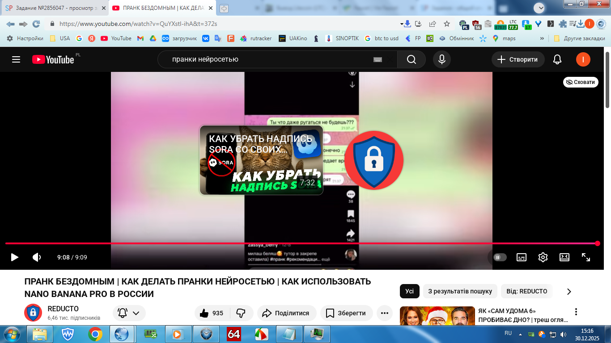Viewport: 611px width, 343px height.
Task: Open the account avatar menu on YouTube
Action: pos(583,59)
